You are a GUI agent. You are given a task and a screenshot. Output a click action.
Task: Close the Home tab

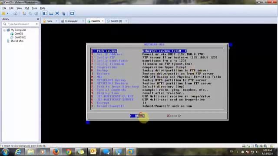[56, 21]
